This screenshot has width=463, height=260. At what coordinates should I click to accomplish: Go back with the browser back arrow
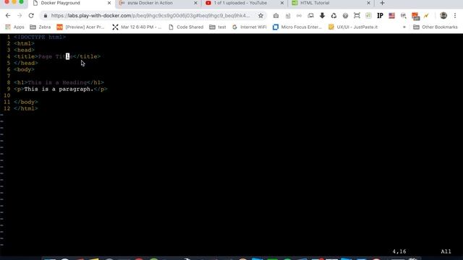[8, 16]
